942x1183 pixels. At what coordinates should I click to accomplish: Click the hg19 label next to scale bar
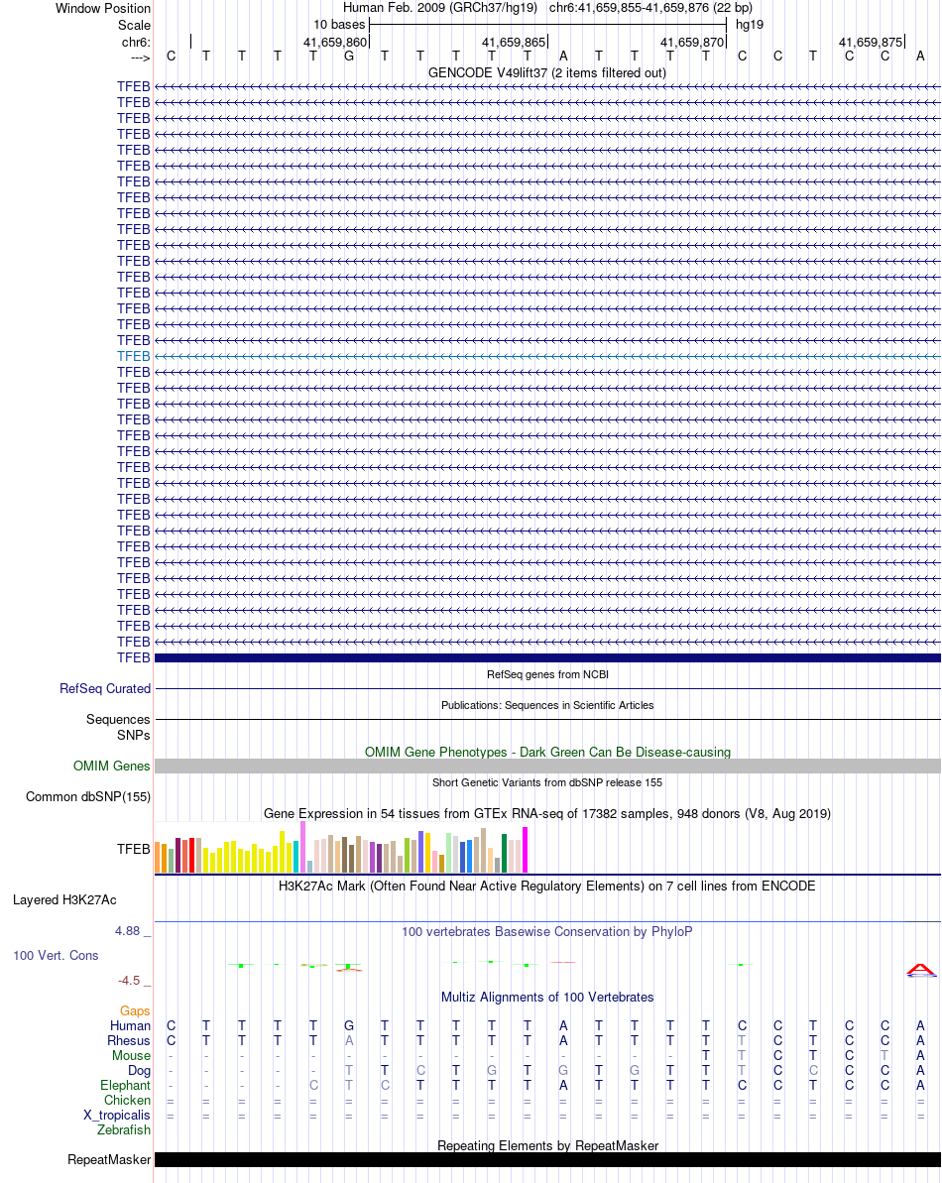pyautogui.click(x=750, y=24)
